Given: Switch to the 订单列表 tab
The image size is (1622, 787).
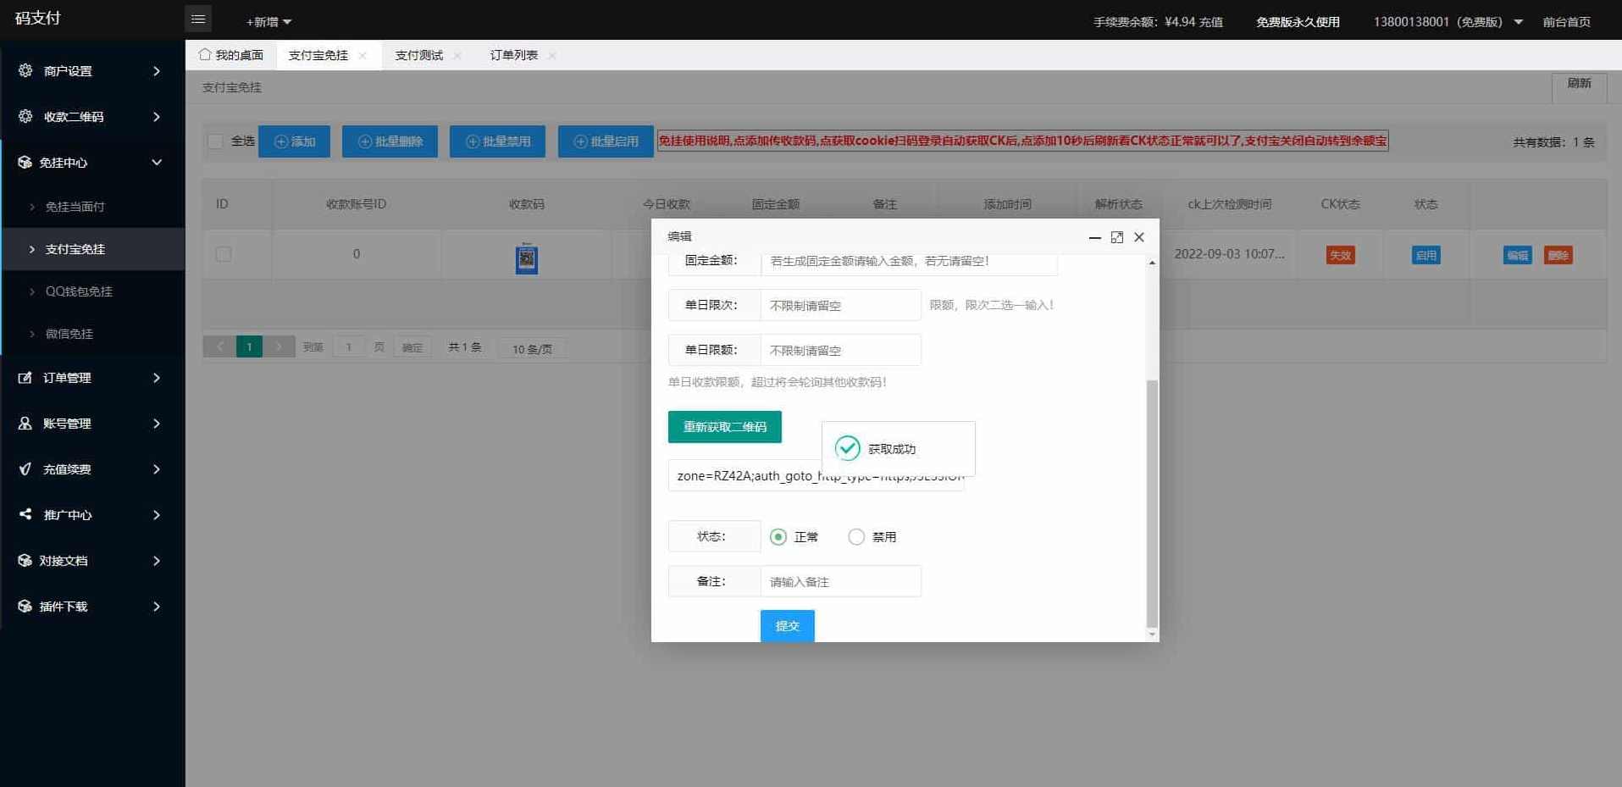Looking at the screenshot, I should click(514, 54).
